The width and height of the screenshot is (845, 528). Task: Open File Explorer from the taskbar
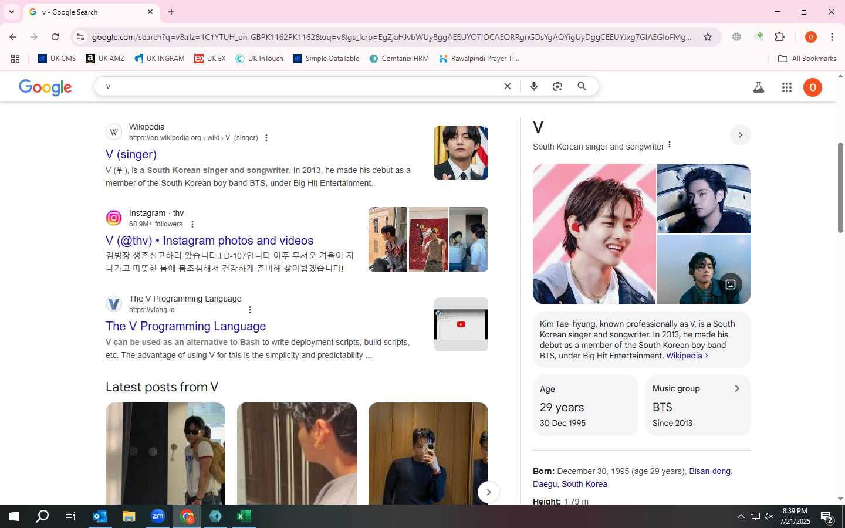coord(129,516)
